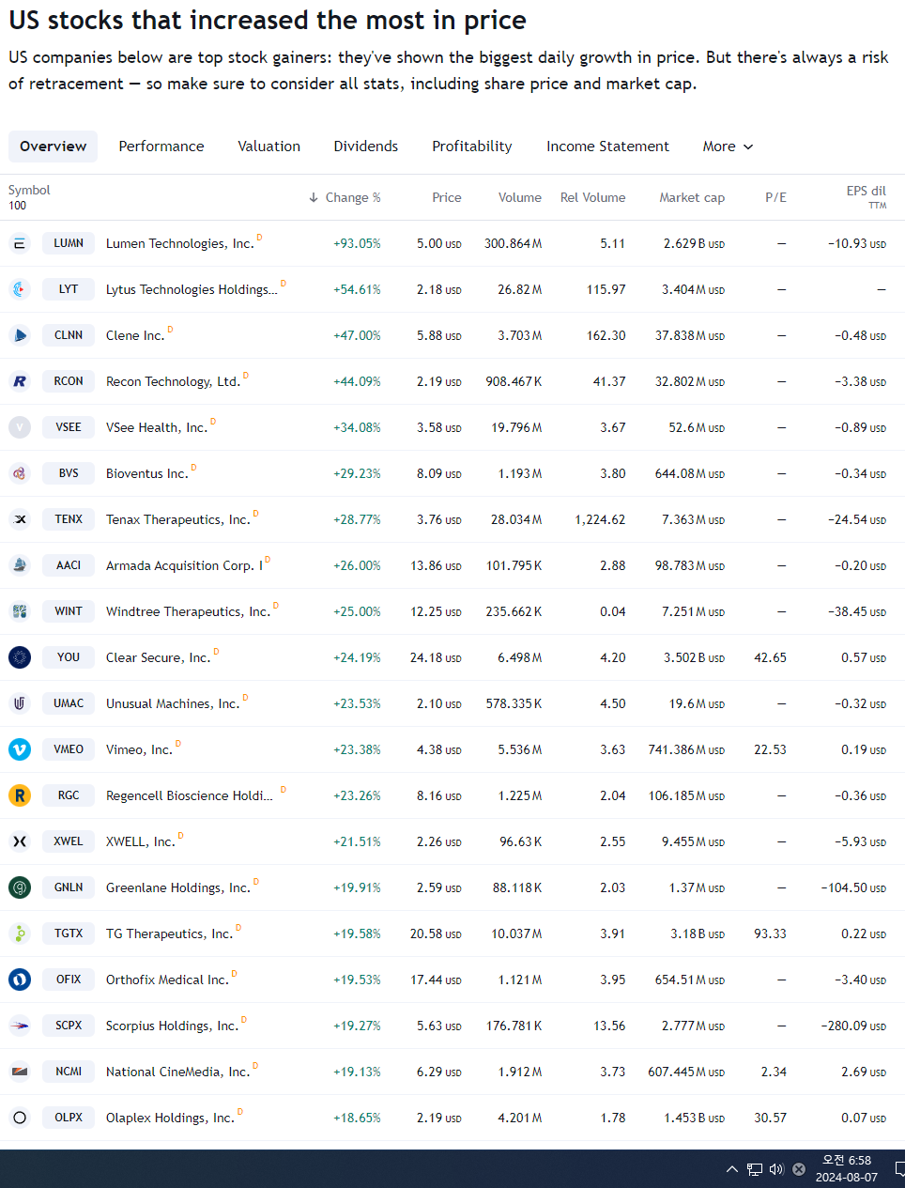
Task: Select the Overview tab
Action: tap(54, 147)
